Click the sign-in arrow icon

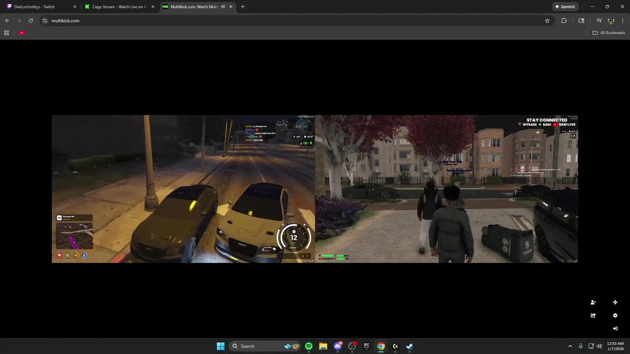tap(615, 328)
